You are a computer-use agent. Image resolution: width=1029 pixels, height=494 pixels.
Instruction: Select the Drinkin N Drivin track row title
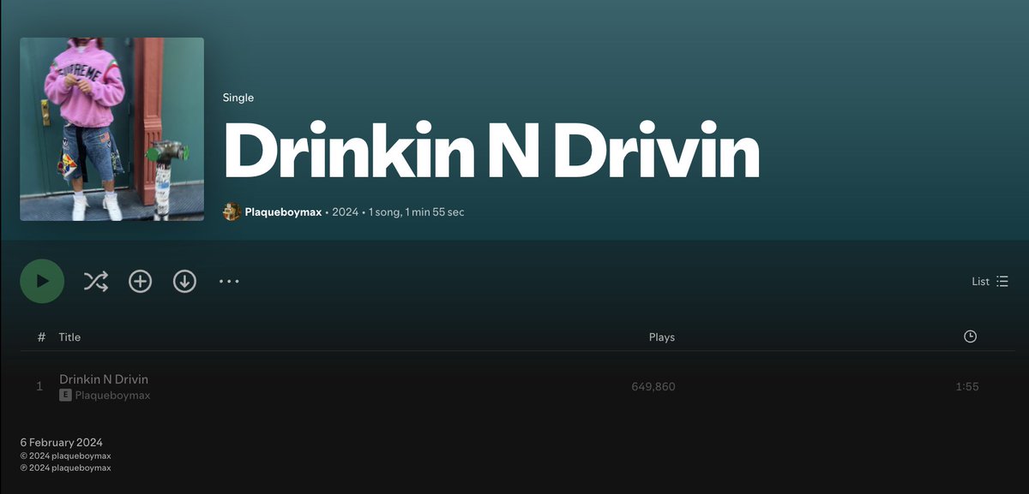tap(104, 379)
